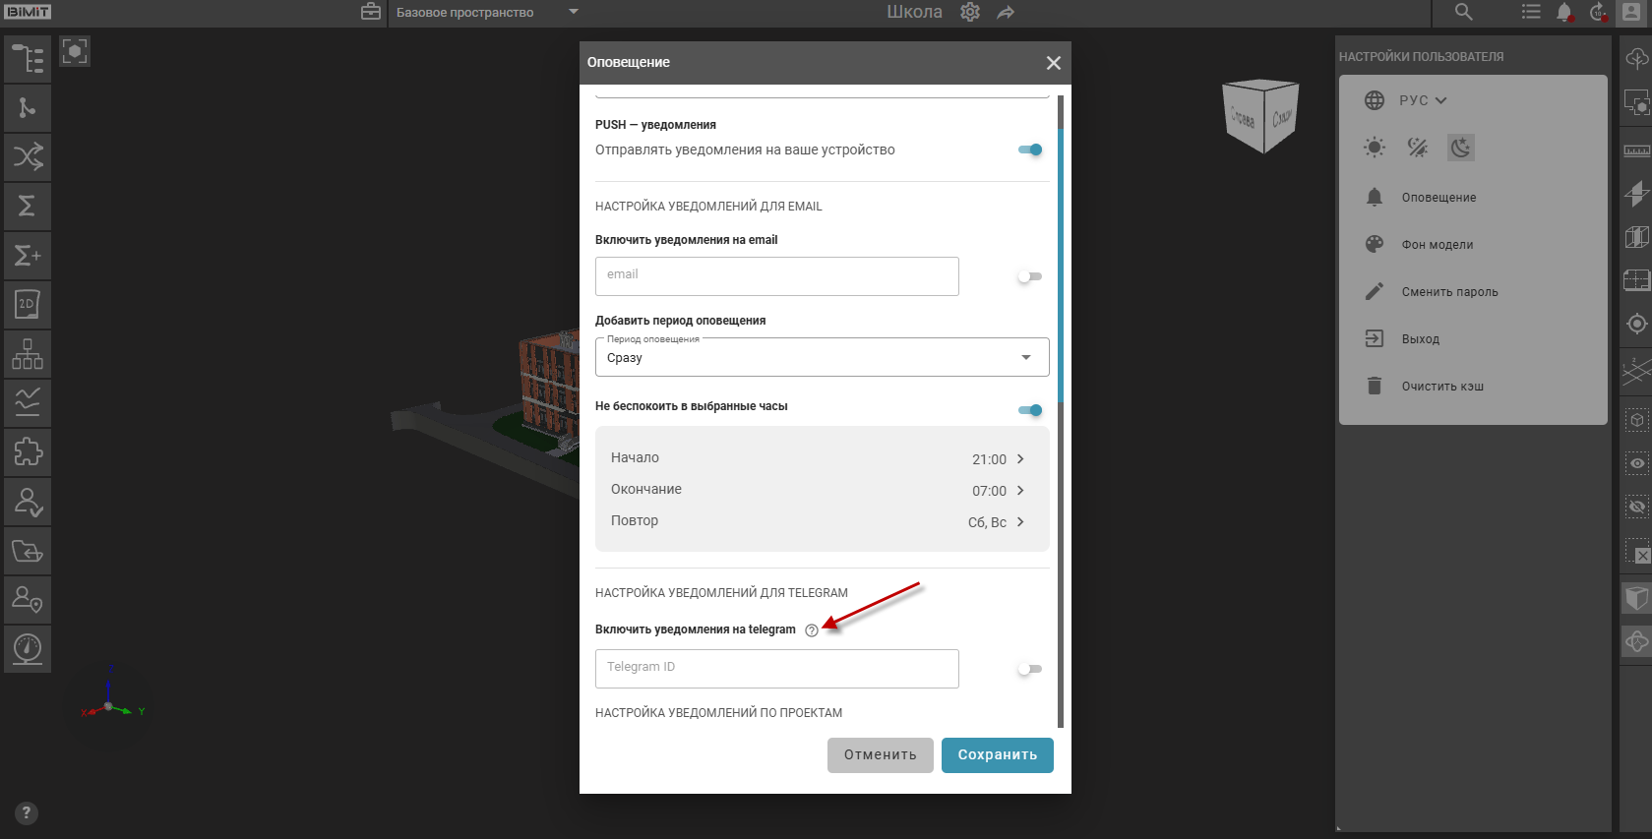Image resolution: width=1652 pixels, height=839 pixels.
Task: Select the night theme moon icon
Action: [1460, 148]
